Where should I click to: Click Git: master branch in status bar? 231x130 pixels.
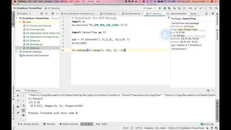point(161,128)
